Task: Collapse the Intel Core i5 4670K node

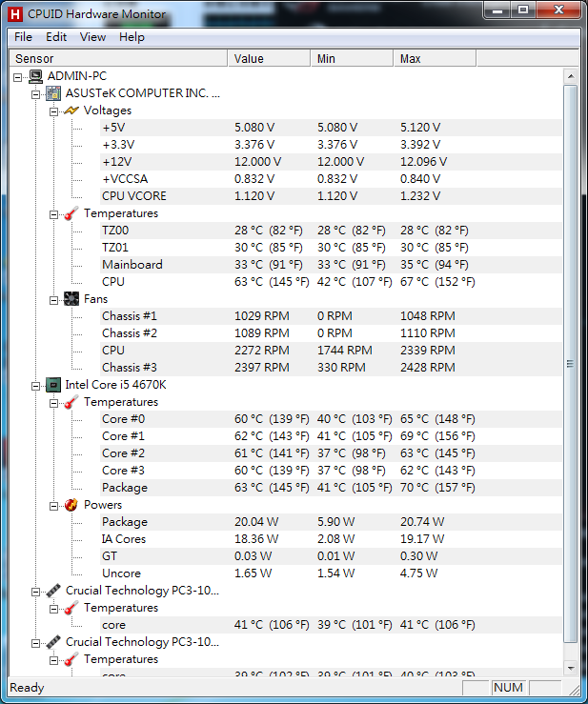Action: [x=35, y=386]
